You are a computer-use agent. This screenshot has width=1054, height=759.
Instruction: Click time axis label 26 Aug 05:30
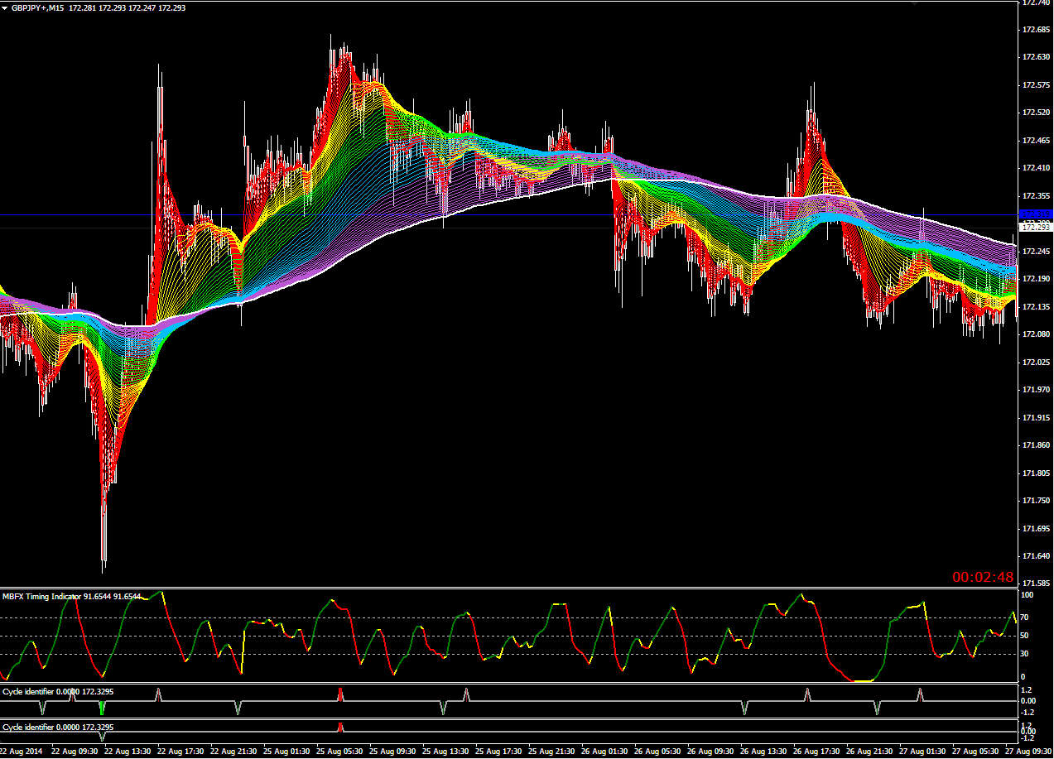(x=657, y=752)
